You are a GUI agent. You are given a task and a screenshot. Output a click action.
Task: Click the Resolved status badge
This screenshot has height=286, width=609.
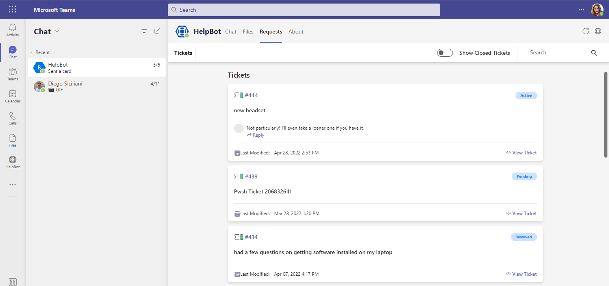[523, 237]
